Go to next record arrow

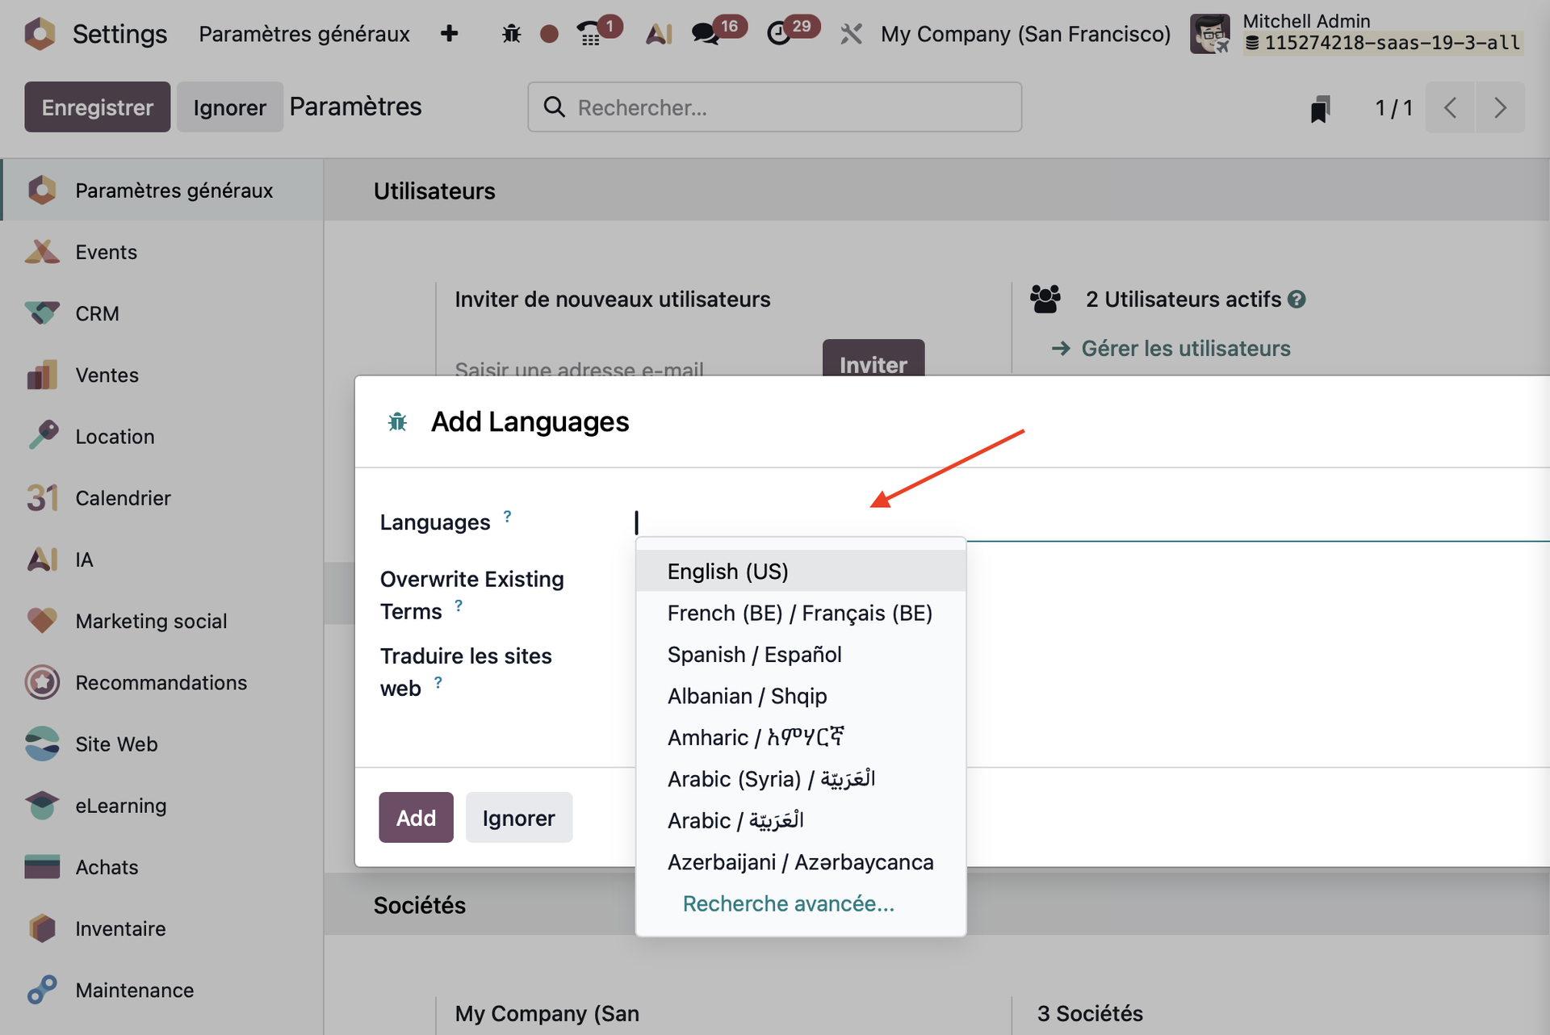1500,107
